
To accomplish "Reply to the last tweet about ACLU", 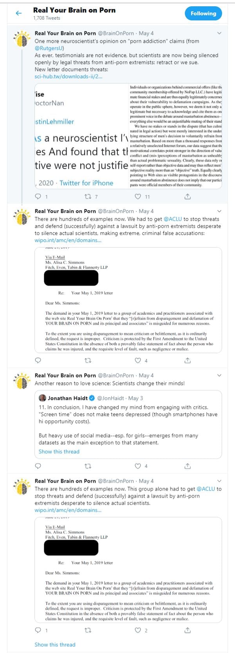I will point(38,630).
